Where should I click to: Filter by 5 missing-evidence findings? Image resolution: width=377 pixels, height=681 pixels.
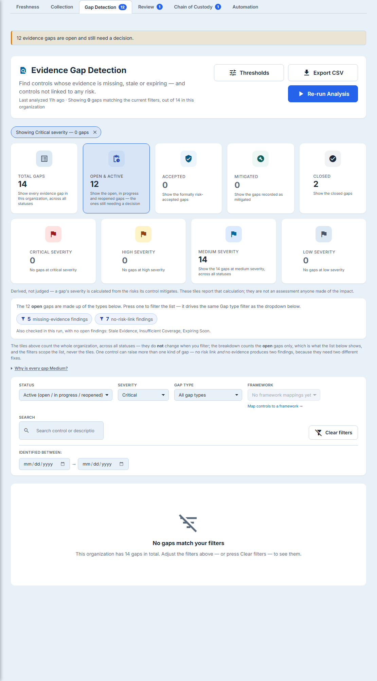(54, 319)
